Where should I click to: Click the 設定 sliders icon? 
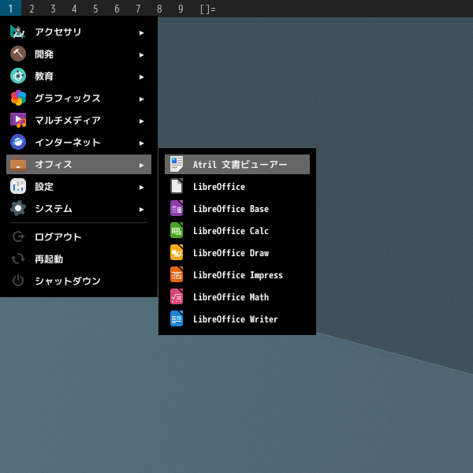click(18, 186)
